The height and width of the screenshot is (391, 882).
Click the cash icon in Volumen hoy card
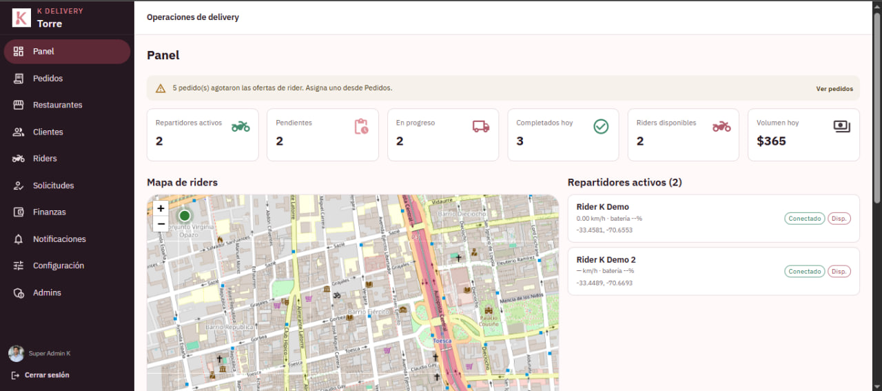tap(842, 126)
